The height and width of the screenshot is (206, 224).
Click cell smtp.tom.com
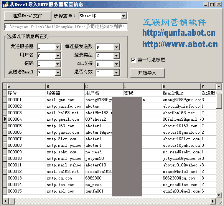[65, 185]
